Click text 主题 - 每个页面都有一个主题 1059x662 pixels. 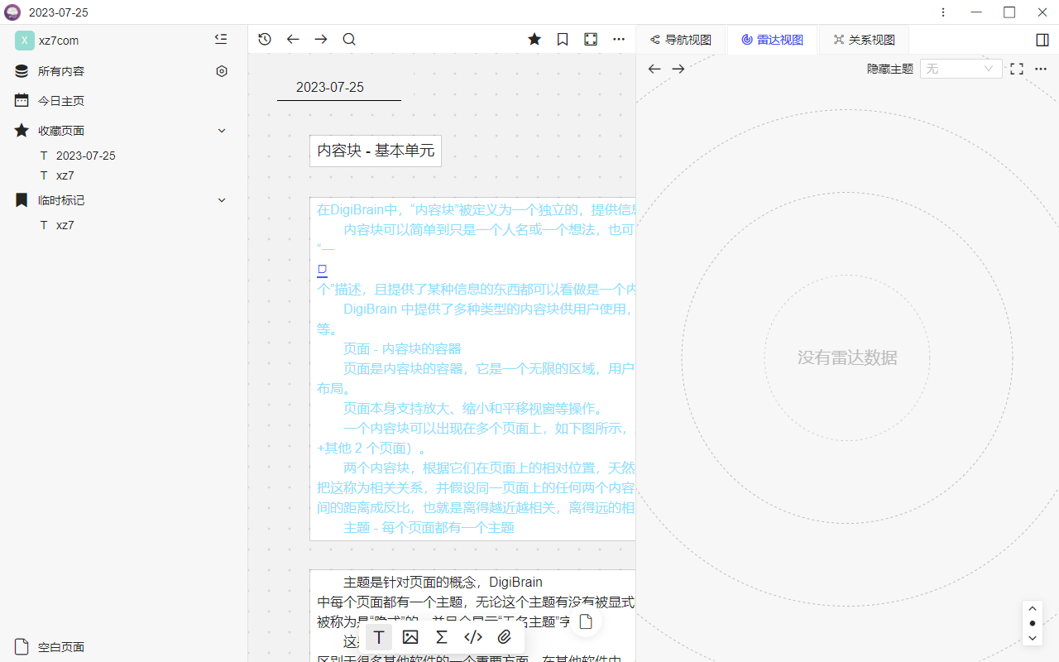429,527
